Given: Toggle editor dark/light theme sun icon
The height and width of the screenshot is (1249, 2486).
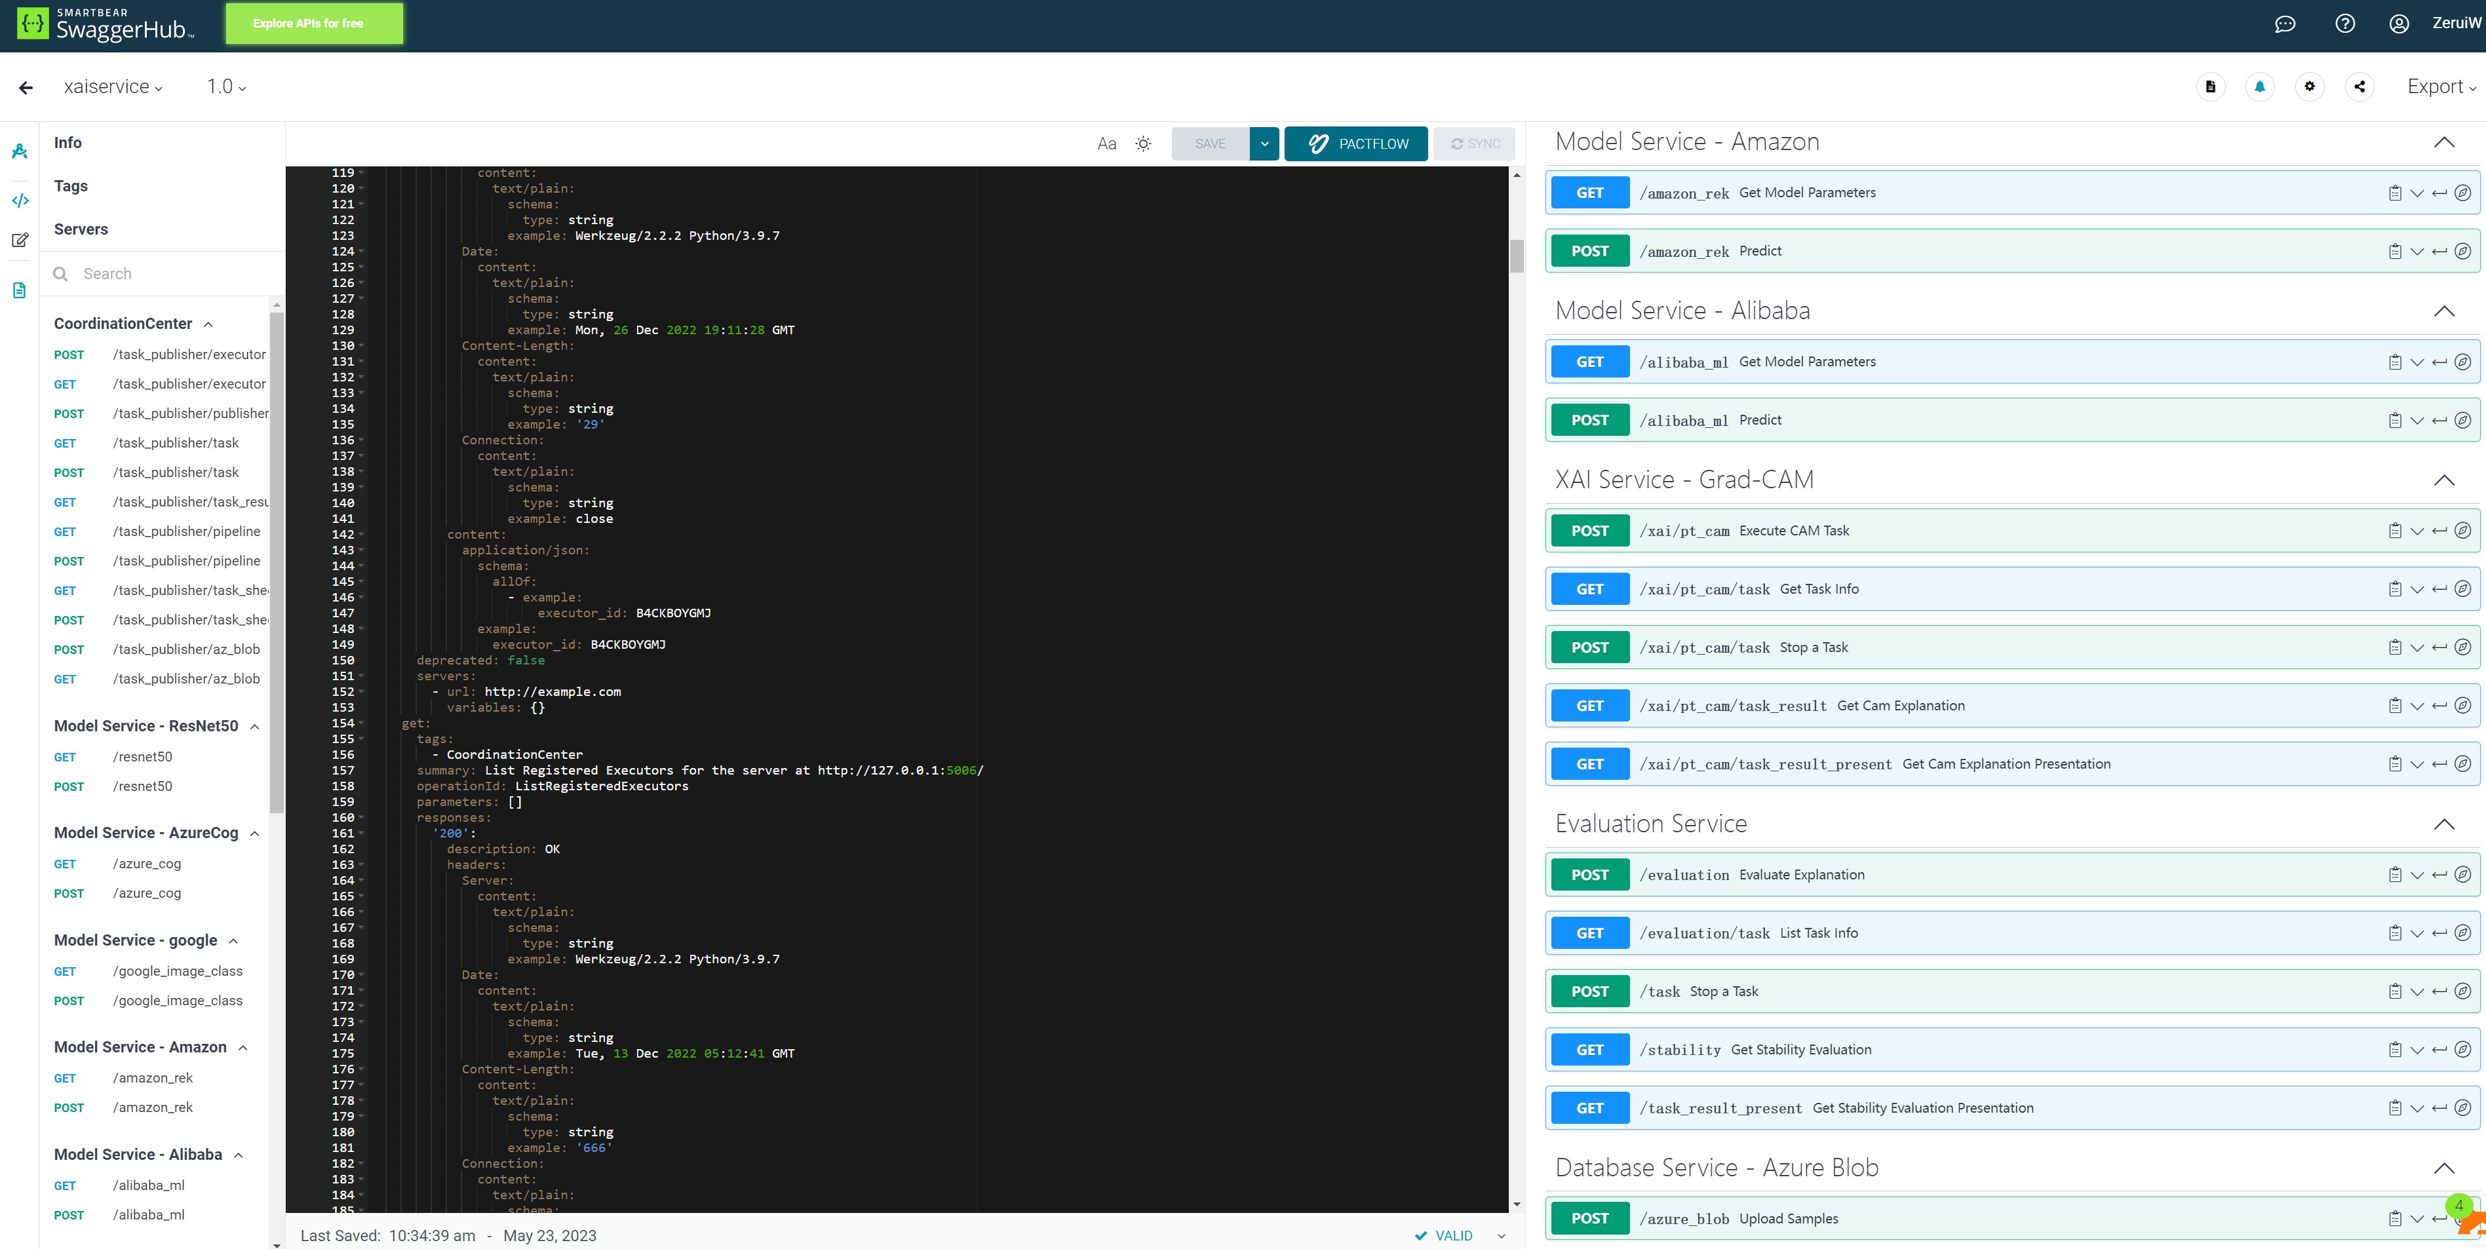Looking at the screenshot, I should tap(1144, 144).
